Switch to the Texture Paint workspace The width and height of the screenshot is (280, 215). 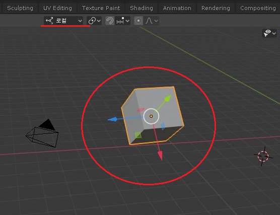coord(101,8)
